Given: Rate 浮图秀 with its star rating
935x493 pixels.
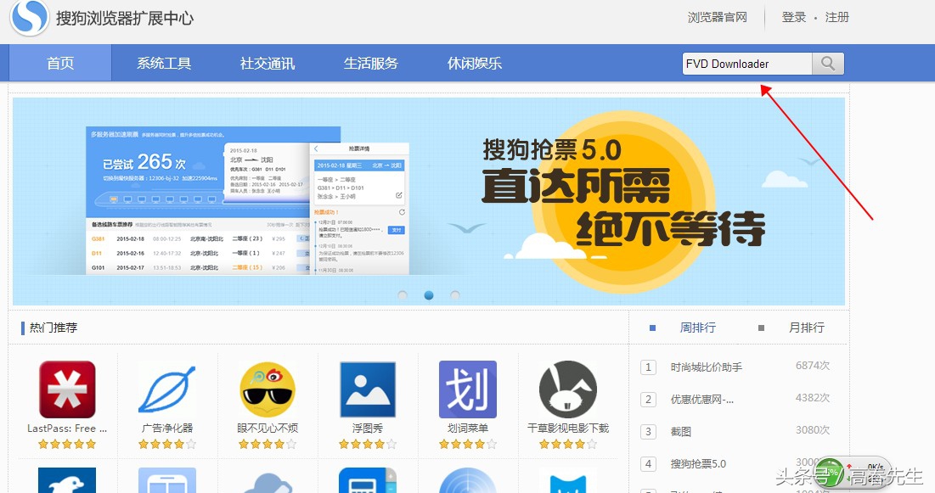Looking at the screenshot, I should 366,443.
